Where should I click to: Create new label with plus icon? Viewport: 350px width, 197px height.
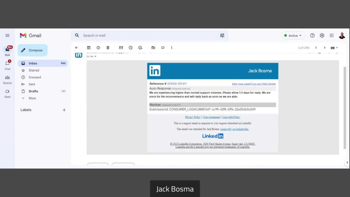(64, 110)
